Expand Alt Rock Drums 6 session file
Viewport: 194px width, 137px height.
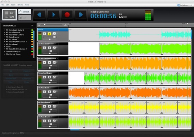click(4, 32)
